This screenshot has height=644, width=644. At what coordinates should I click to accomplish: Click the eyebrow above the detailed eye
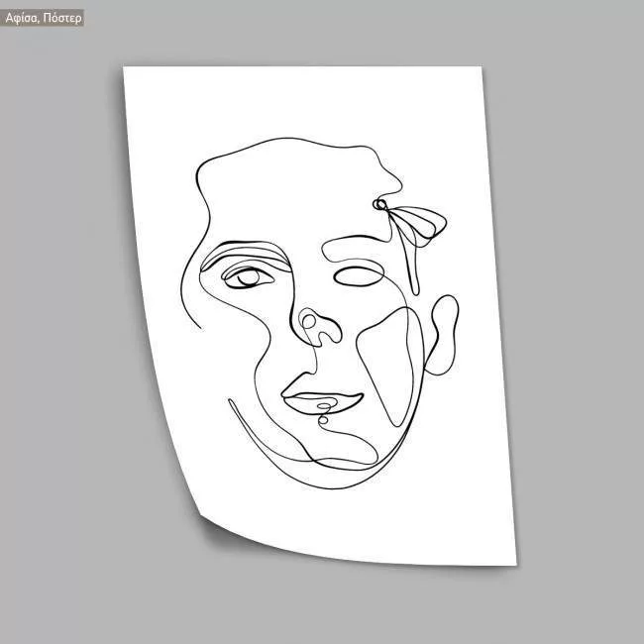point(248,246)
